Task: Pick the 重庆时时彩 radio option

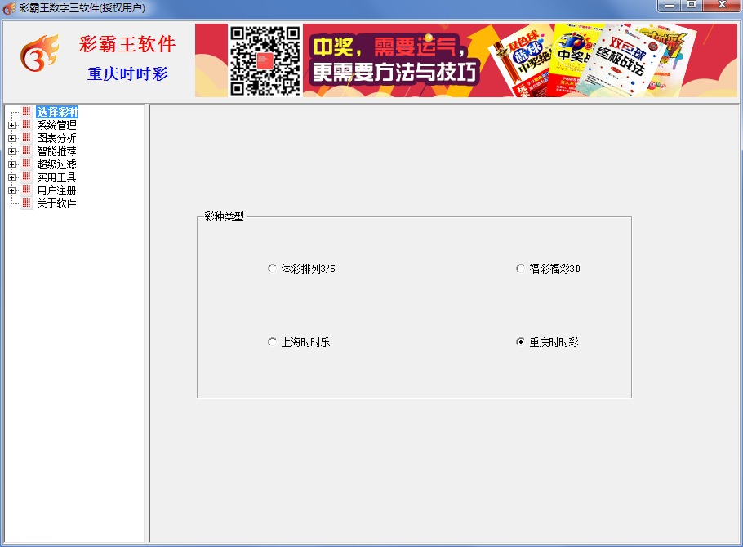Action: click(x=521, y=342)
